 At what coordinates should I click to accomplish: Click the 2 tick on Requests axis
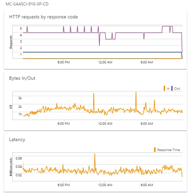click(21, 48)
